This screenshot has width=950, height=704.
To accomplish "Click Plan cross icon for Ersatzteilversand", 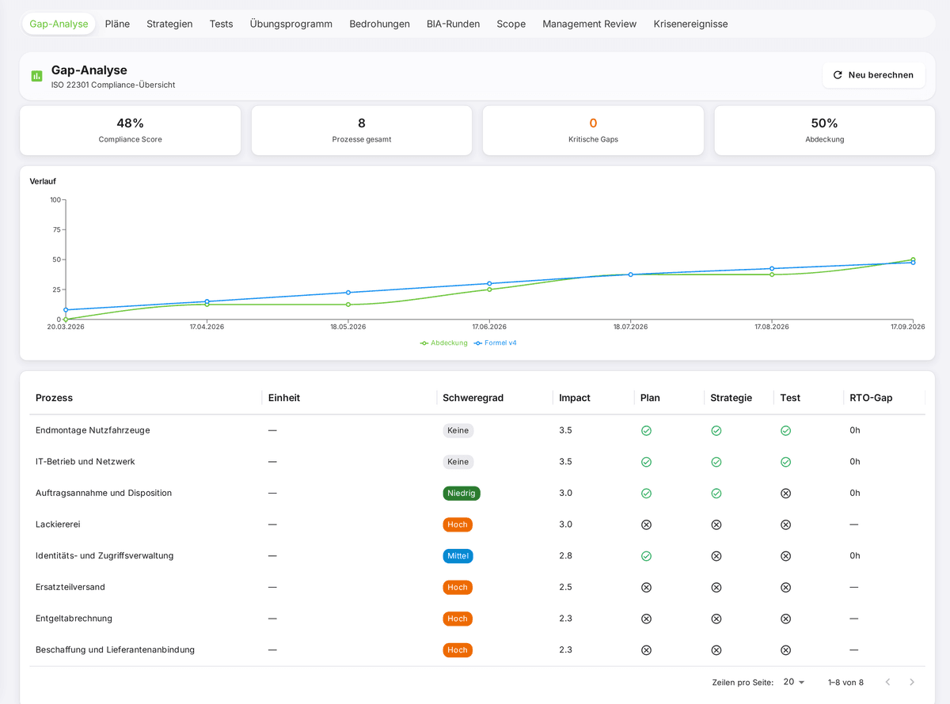I will 646,587.
